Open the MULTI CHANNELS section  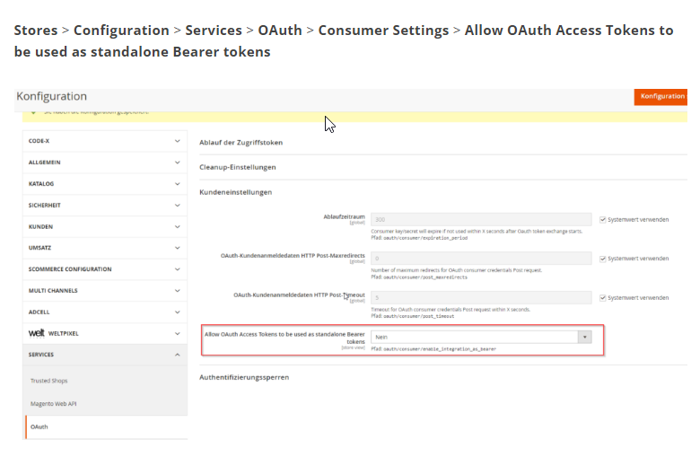coord(104,291)
